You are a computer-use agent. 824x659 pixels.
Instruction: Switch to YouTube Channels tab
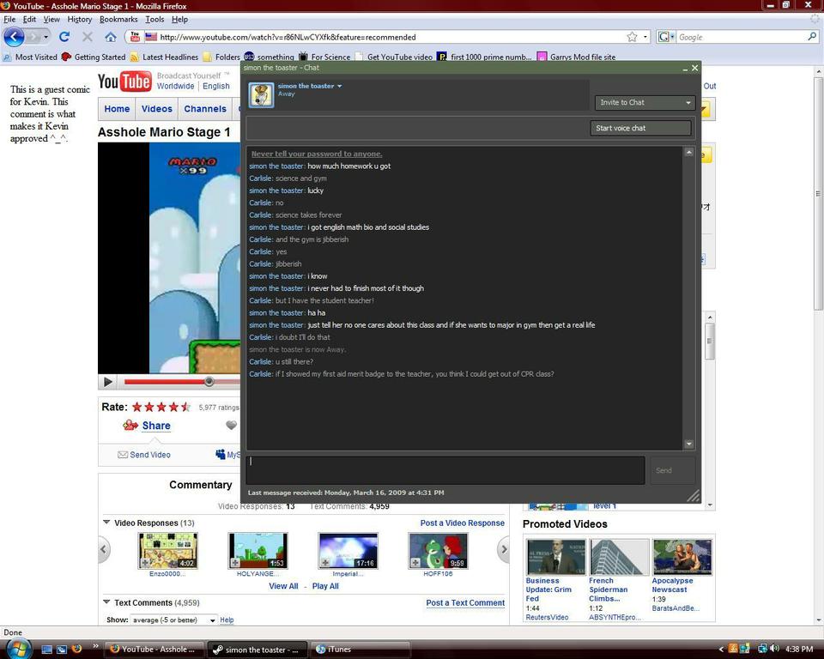click(x=205, y=109)
